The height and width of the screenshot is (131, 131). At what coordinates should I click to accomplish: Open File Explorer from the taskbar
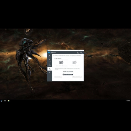(9, 101)
